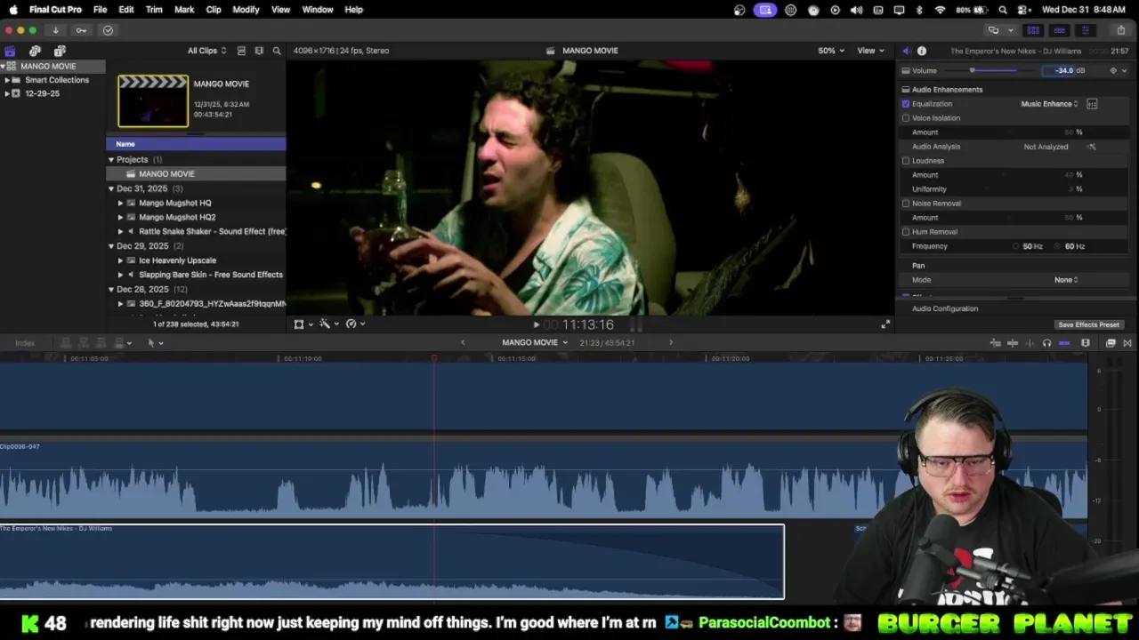The height and width of the screenshot is (640, 1139).
Task: Click the share export icon
Action: pos(1120,30)
